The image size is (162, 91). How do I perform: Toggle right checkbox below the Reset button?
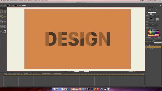pos(154,39)
